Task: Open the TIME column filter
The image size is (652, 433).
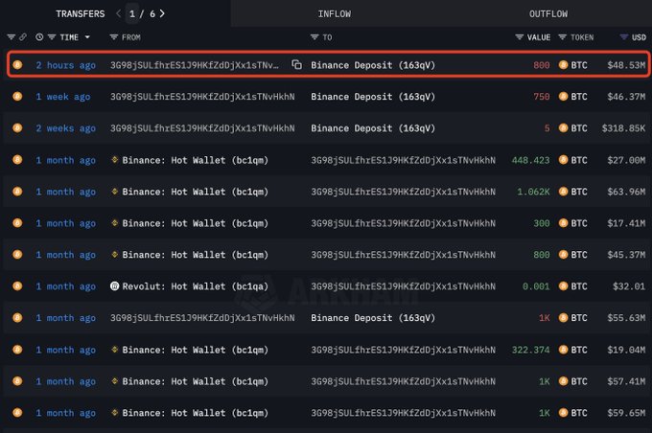Action: (x=52, y=37)
